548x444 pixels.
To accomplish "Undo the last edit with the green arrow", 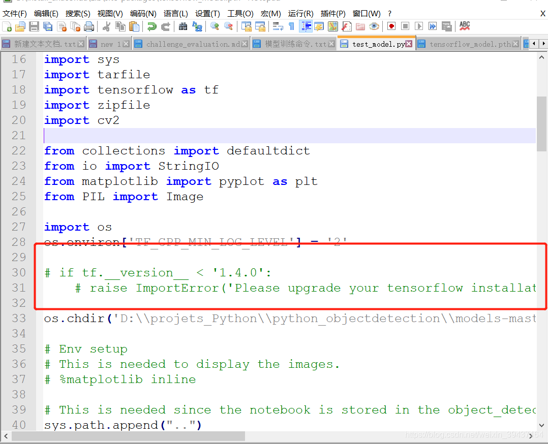I will [151, 26].
